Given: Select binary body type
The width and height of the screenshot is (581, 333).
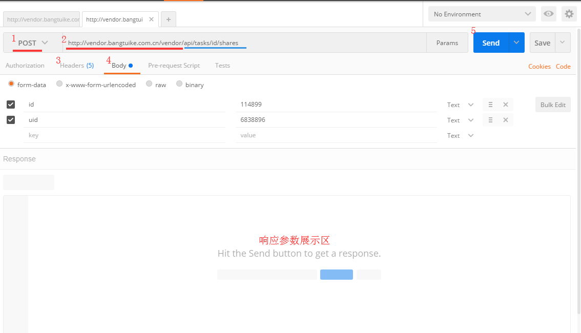Looking at the screenshot, I should coord(179,84).
